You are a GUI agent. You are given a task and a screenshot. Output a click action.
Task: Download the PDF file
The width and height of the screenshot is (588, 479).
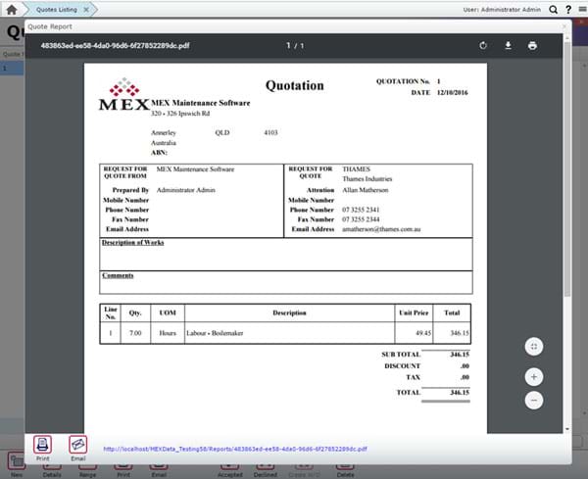[508, 45]
